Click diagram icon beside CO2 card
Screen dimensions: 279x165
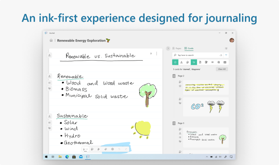(x=180, y=103)
